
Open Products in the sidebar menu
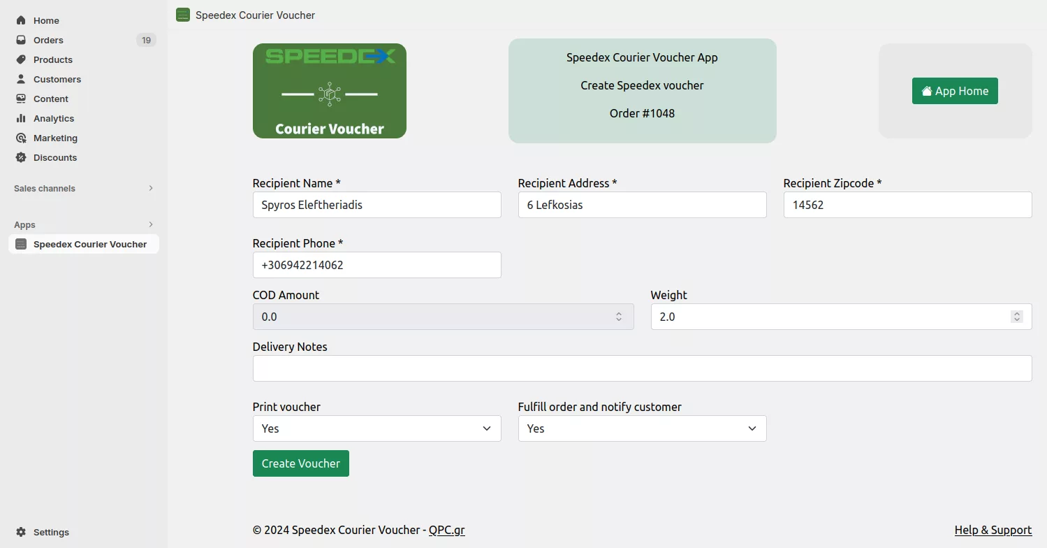[53, 59]
